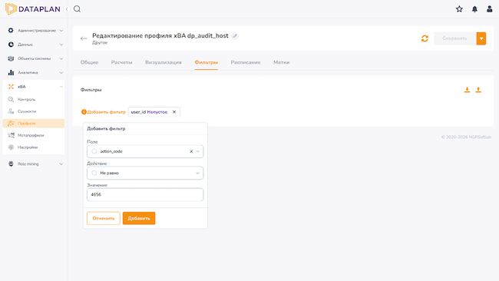The height and width of the screenshot is (281, 499).
Task: Go back using the left arrow
Action: click(x=84, y=38)
